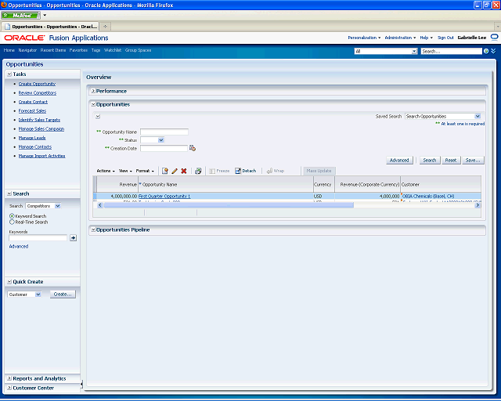Screen dimensions: 501x401
Task: Click the global search go icon
Action: click(486, 51)
